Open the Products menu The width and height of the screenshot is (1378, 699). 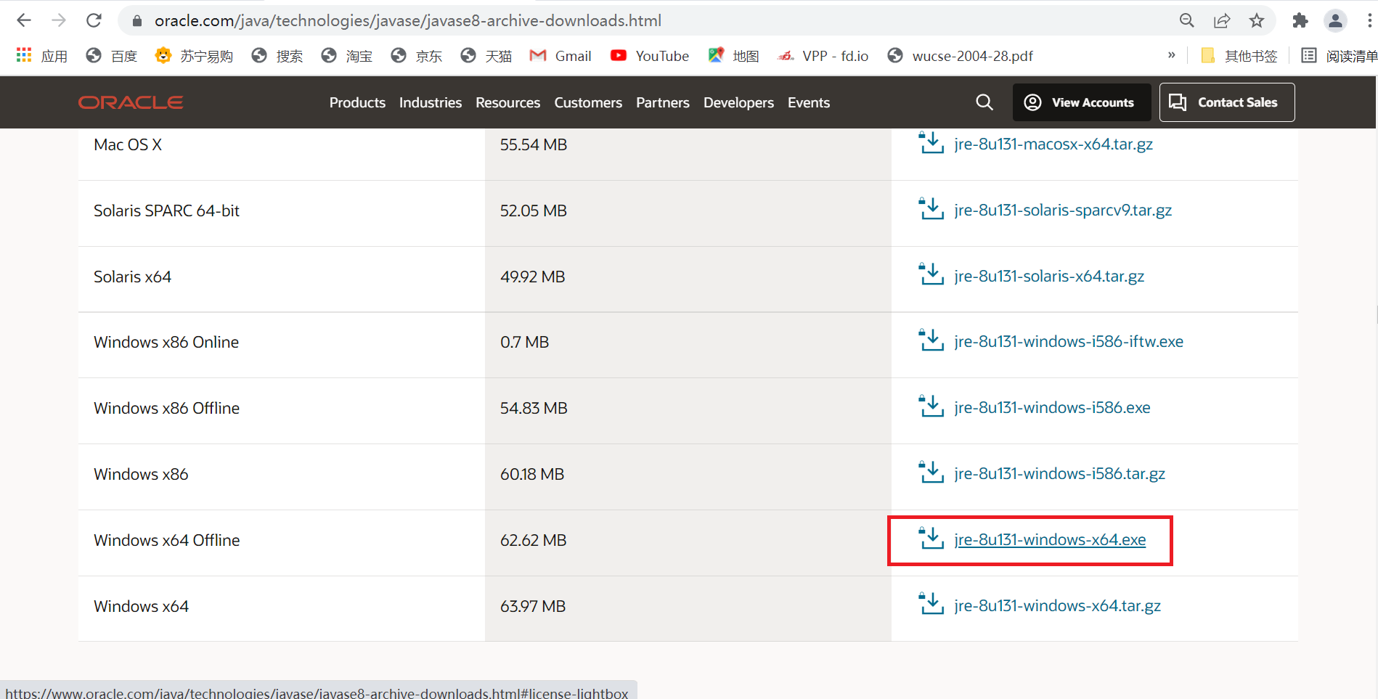[357, 102]
